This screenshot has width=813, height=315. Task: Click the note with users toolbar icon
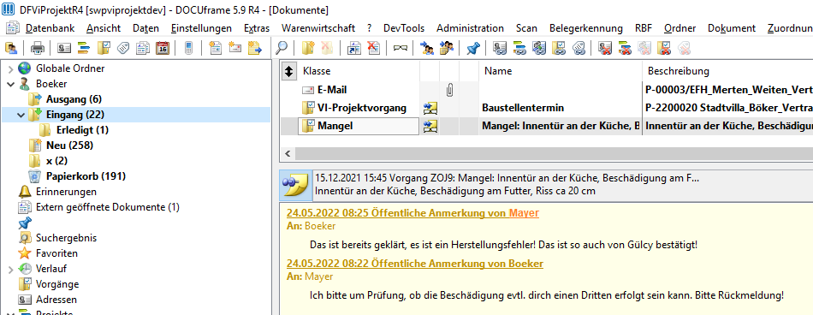coord(447,49)
